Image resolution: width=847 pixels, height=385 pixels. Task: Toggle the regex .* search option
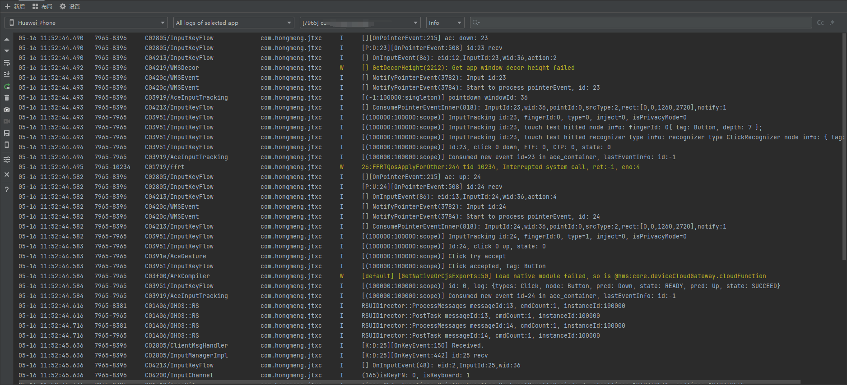pos(833,23)
